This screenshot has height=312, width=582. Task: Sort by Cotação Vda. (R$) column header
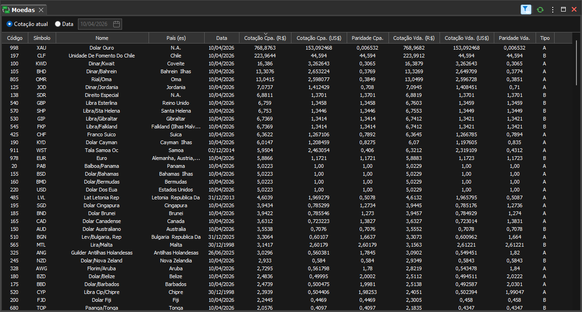click(414, 38)
